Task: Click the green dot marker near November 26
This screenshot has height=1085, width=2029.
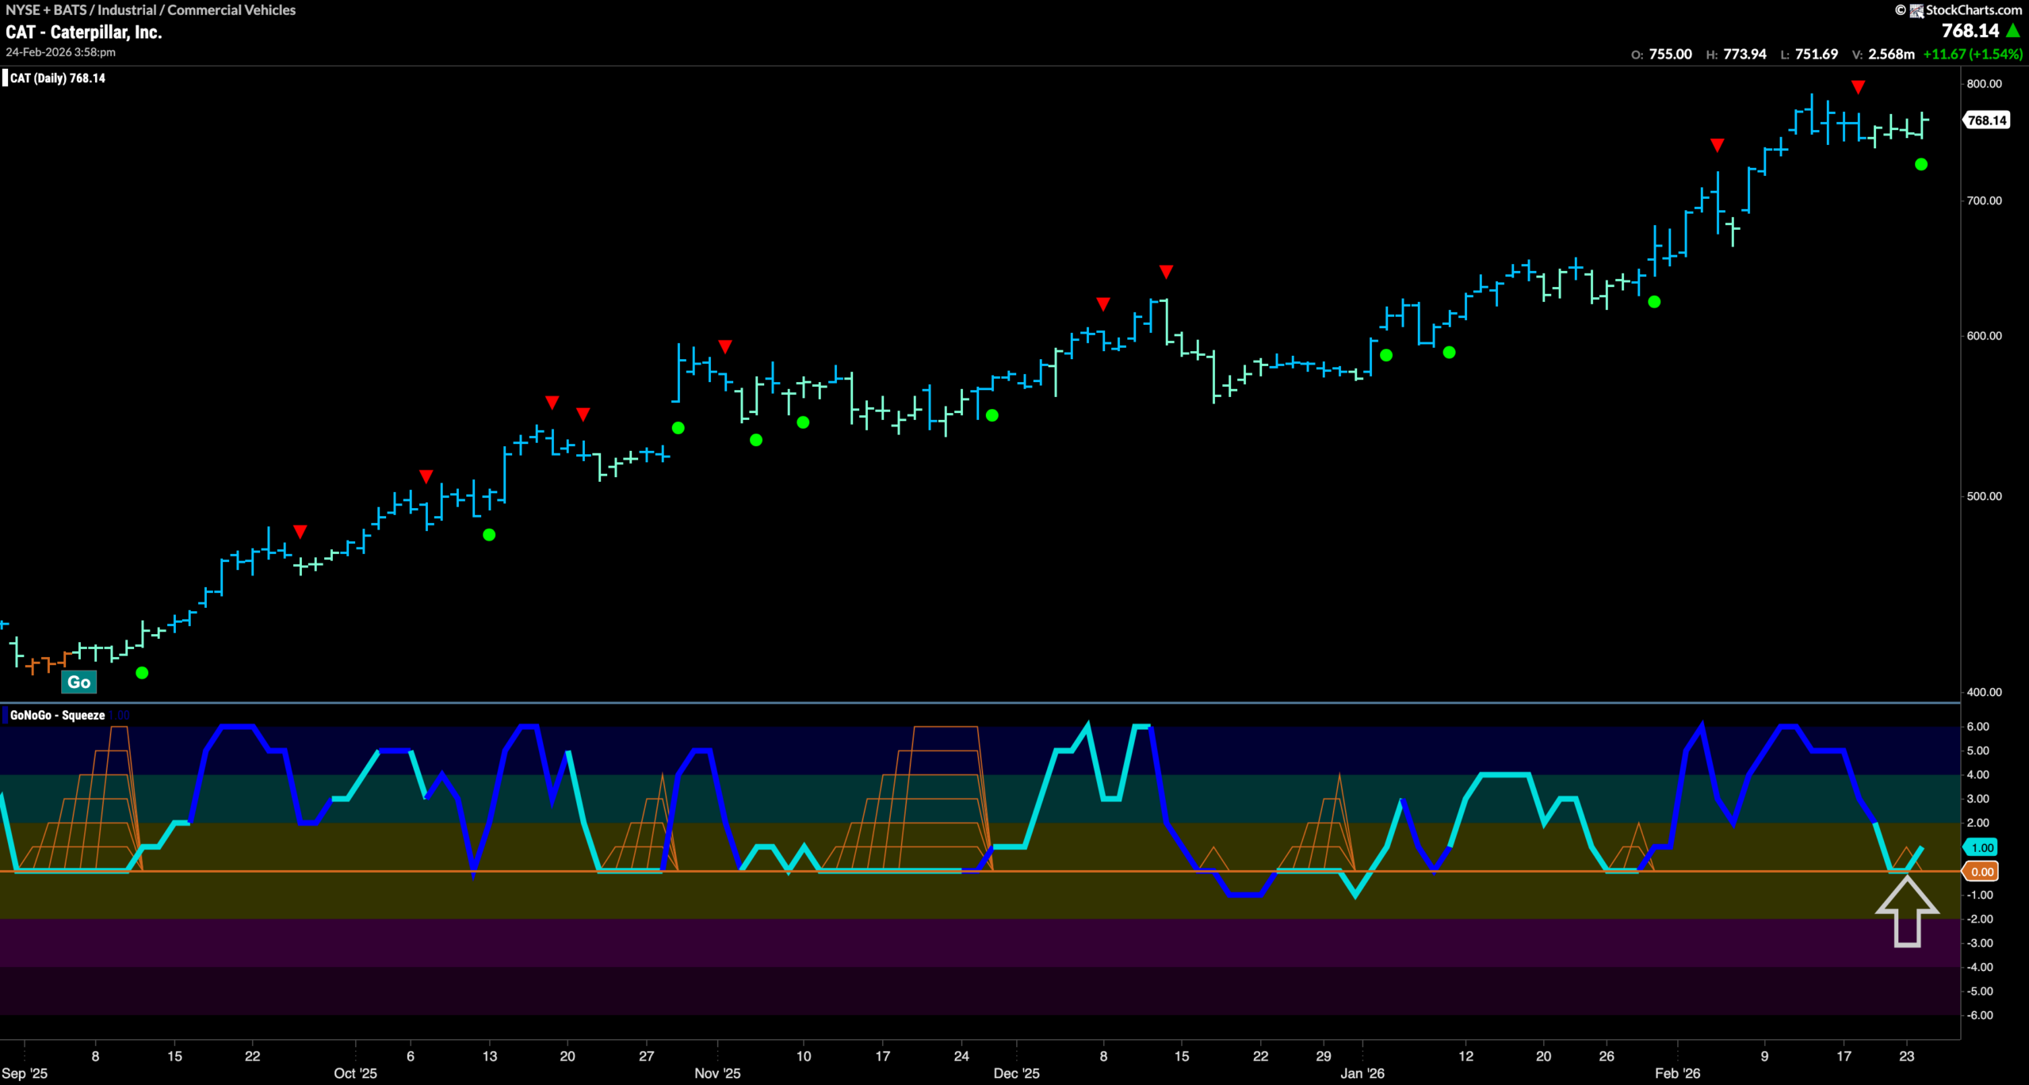Action: pos(992,415)
